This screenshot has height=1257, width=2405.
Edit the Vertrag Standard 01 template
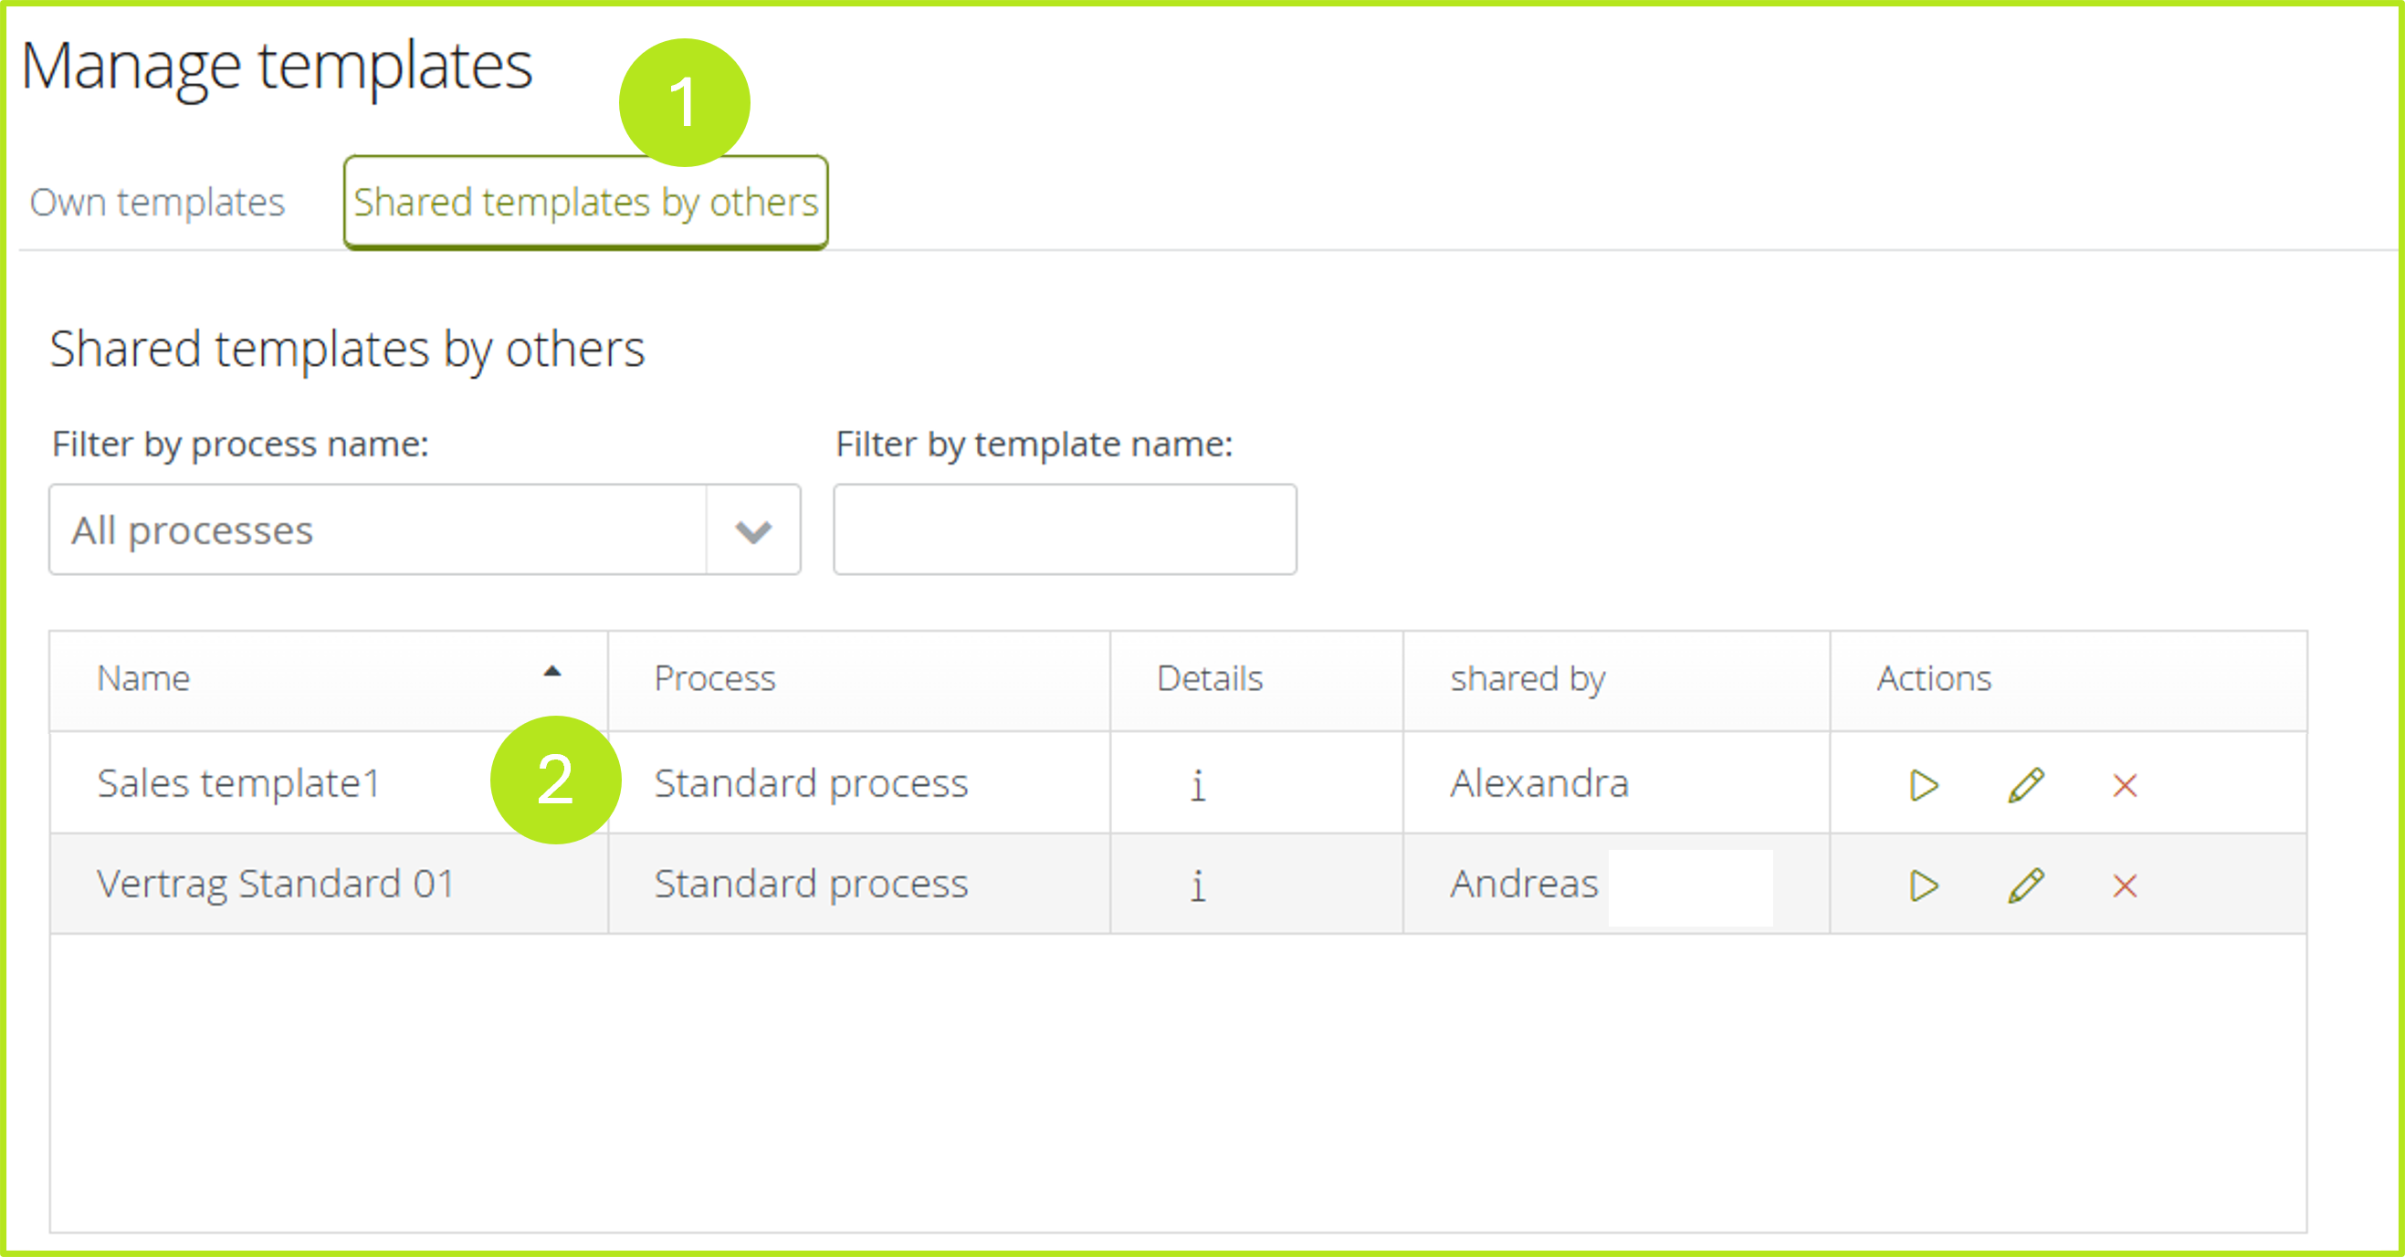pyautogui.click(x=2025, y=885)
